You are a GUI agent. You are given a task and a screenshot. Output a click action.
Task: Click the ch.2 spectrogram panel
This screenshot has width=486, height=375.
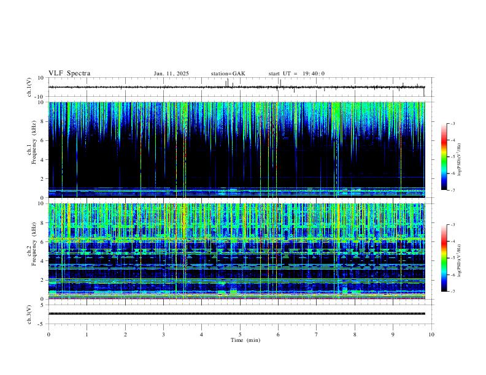coord(237,251)
